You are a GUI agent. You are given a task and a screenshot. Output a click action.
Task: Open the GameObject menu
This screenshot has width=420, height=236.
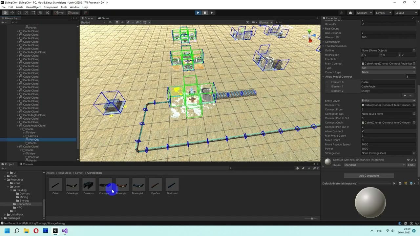tap(33, 7)
